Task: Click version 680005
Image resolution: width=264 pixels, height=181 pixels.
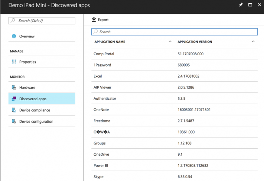Action: tap(184, 65)
